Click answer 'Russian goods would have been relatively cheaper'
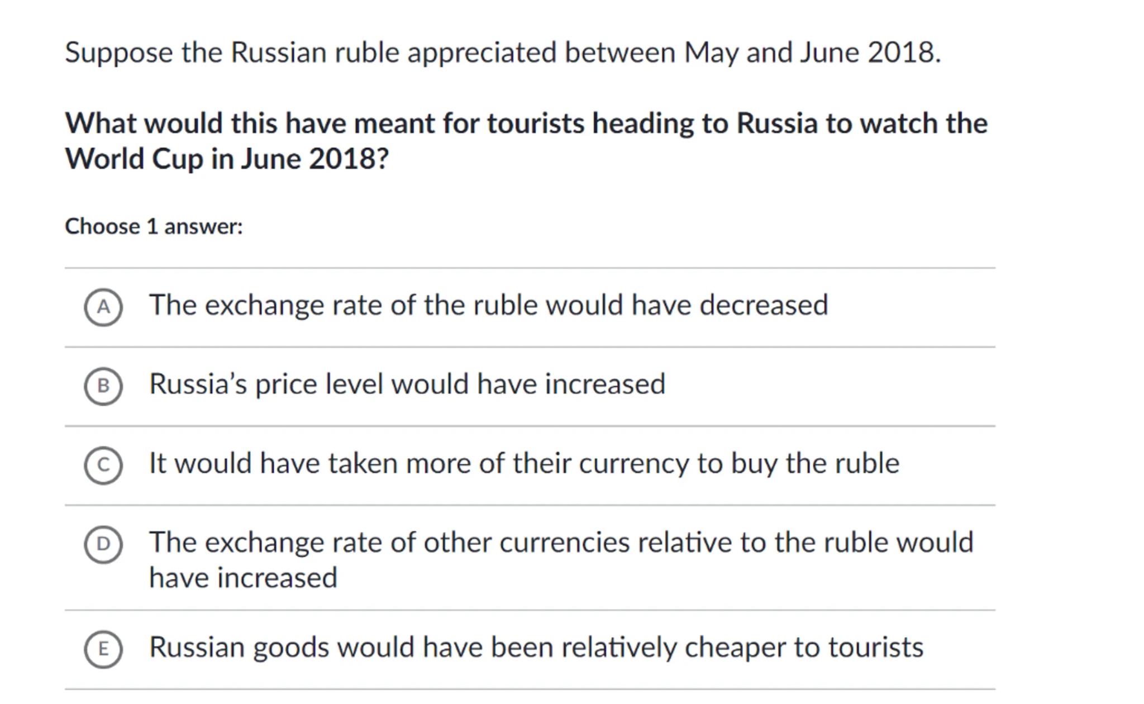1144x704 pixels. 536,648
